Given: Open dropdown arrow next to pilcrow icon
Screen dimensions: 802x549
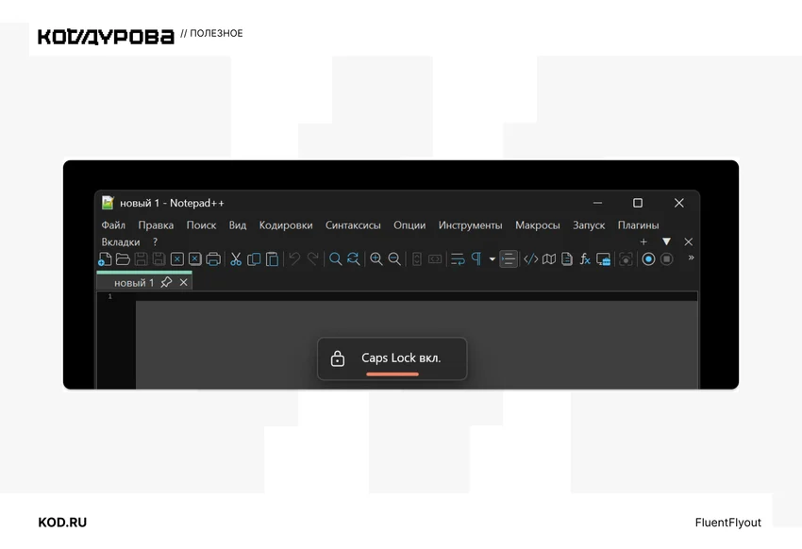Looking at the screenshot, I should point(492,259).
